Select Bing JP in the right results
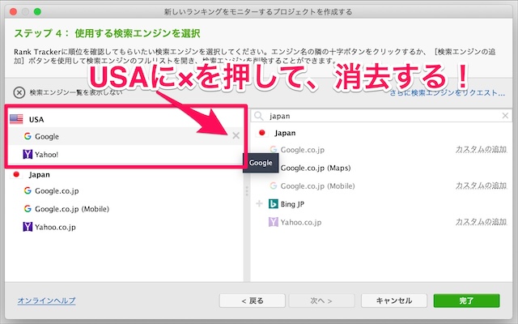 click(x=292, y=204)
